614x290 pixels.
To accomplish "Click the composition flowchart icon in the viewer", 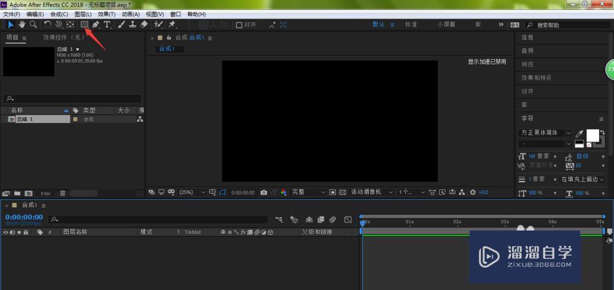I will (462, 193).
